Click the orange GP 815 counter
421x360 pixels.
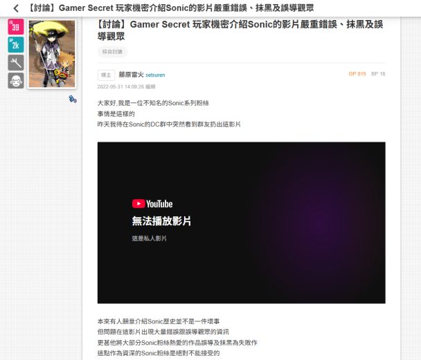(357, 74)
